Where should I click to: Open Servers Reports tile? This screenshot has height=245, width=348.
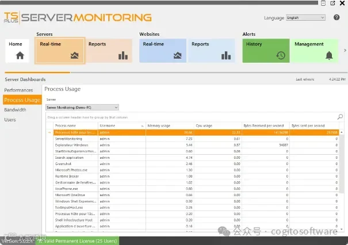click(109, 51)
